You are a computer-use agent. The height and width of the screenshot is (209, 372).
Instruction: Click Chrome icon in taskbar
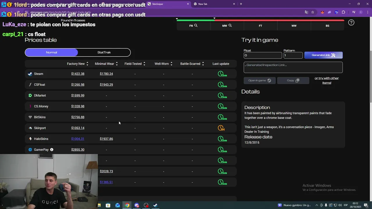127,205
